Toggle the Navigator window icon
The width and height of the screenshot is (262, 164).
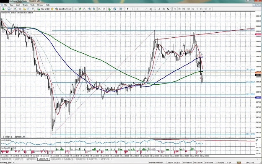click(24, 9)
